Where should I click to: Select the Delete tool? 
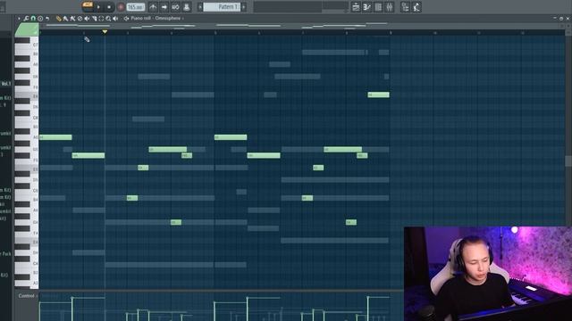coord(80,18)
